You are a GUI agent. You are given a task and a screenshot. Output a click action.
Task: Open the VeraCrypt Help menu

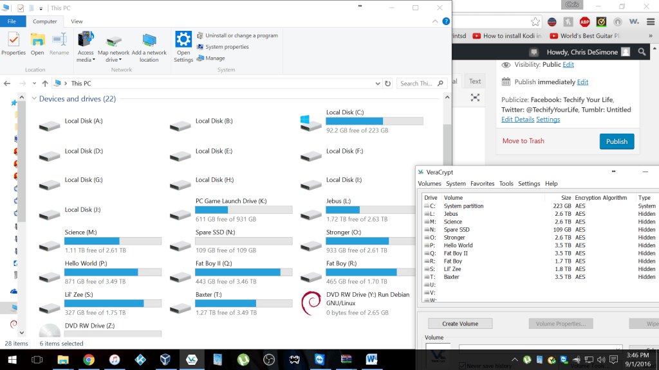[x=551, y=184]
